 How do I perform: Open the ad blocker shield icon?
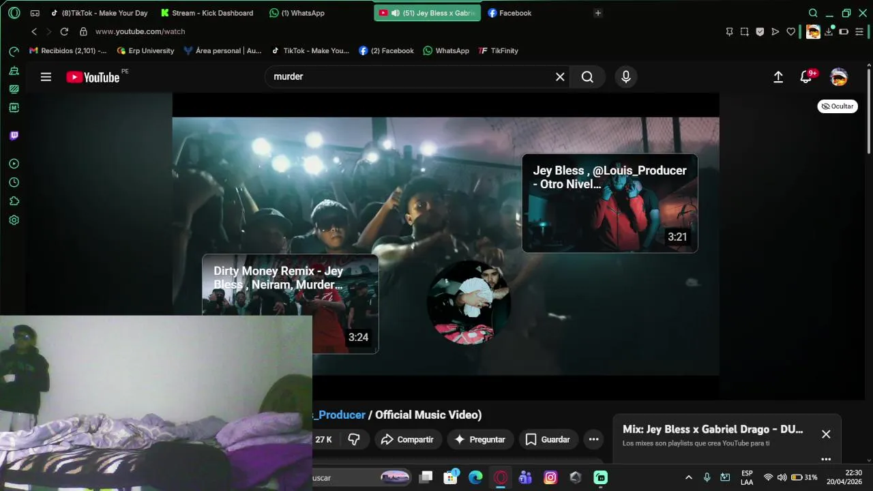click(x=760, y=31)
